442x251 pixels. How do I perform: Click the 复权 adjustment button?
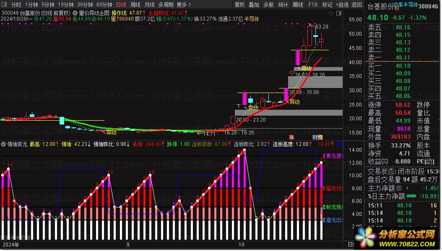(x=239, y=5)
